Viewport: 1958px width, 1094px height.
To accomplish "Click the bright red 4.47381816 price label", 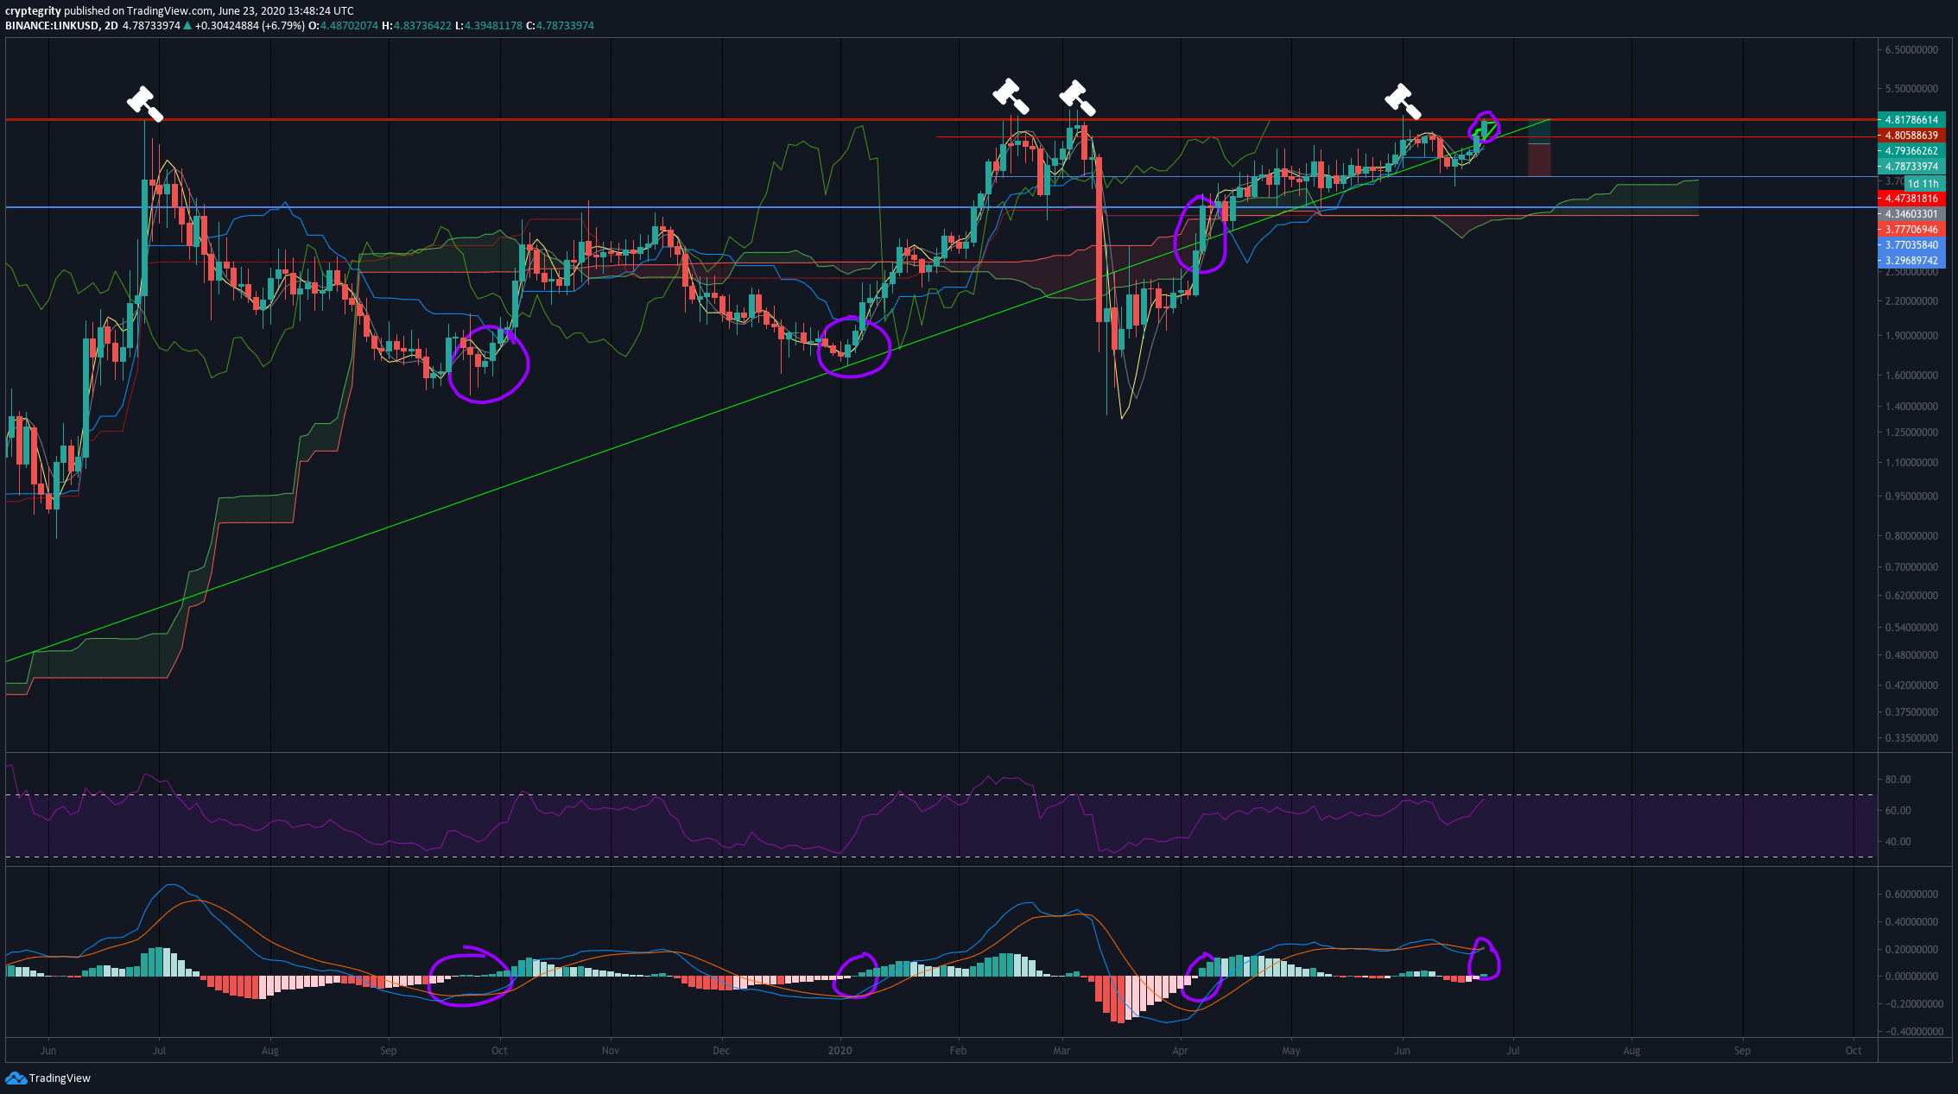I will tap(1910, 199).
